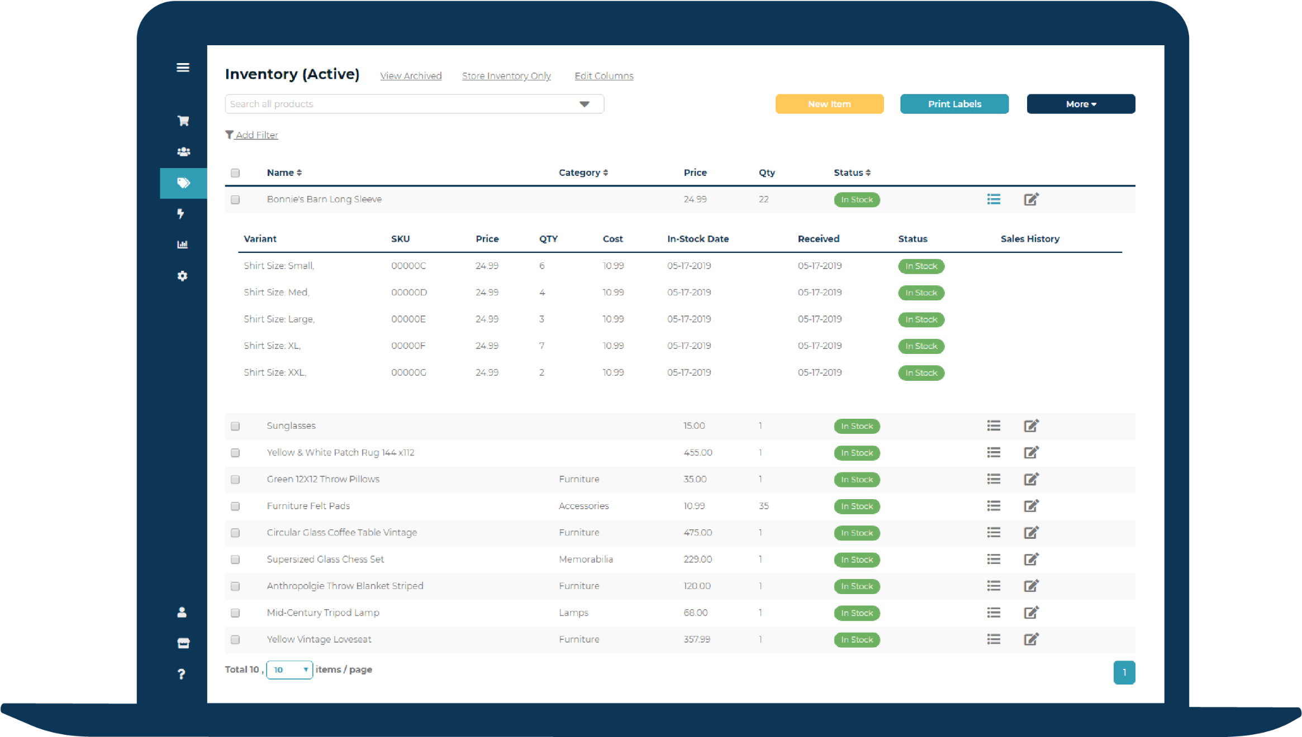
Task: Open the hamburger menu in sidebar
Action: (x=183, y=68)
